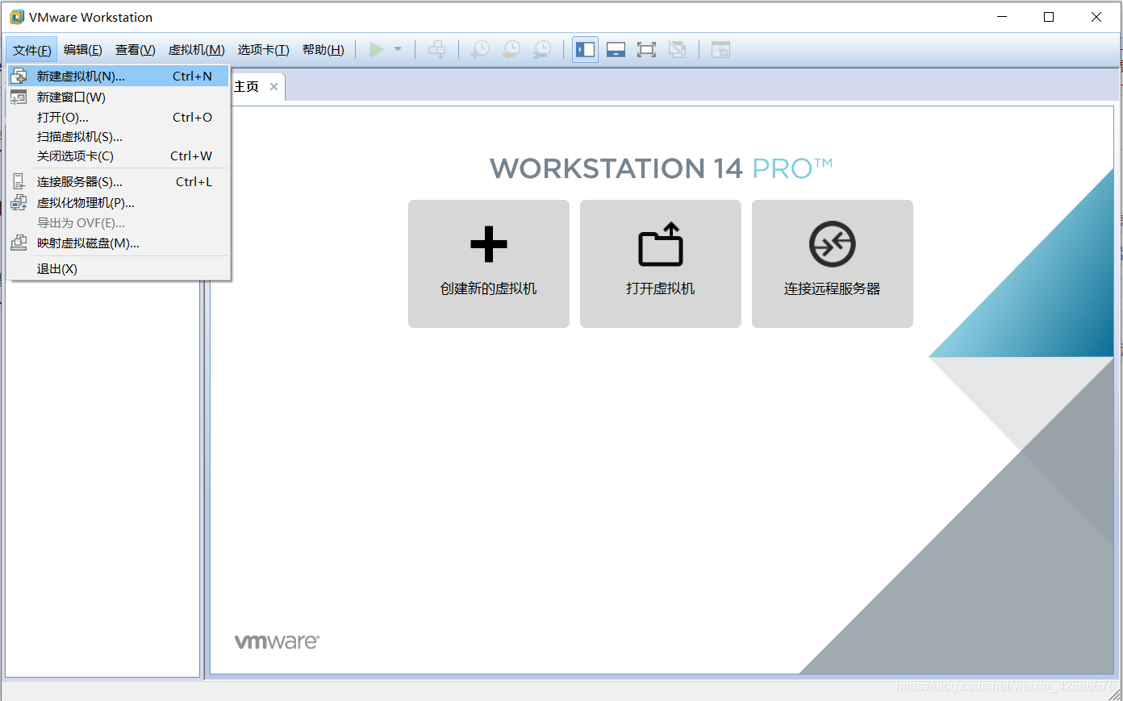Click the console view toolbar icon

(x=720, y=50)
